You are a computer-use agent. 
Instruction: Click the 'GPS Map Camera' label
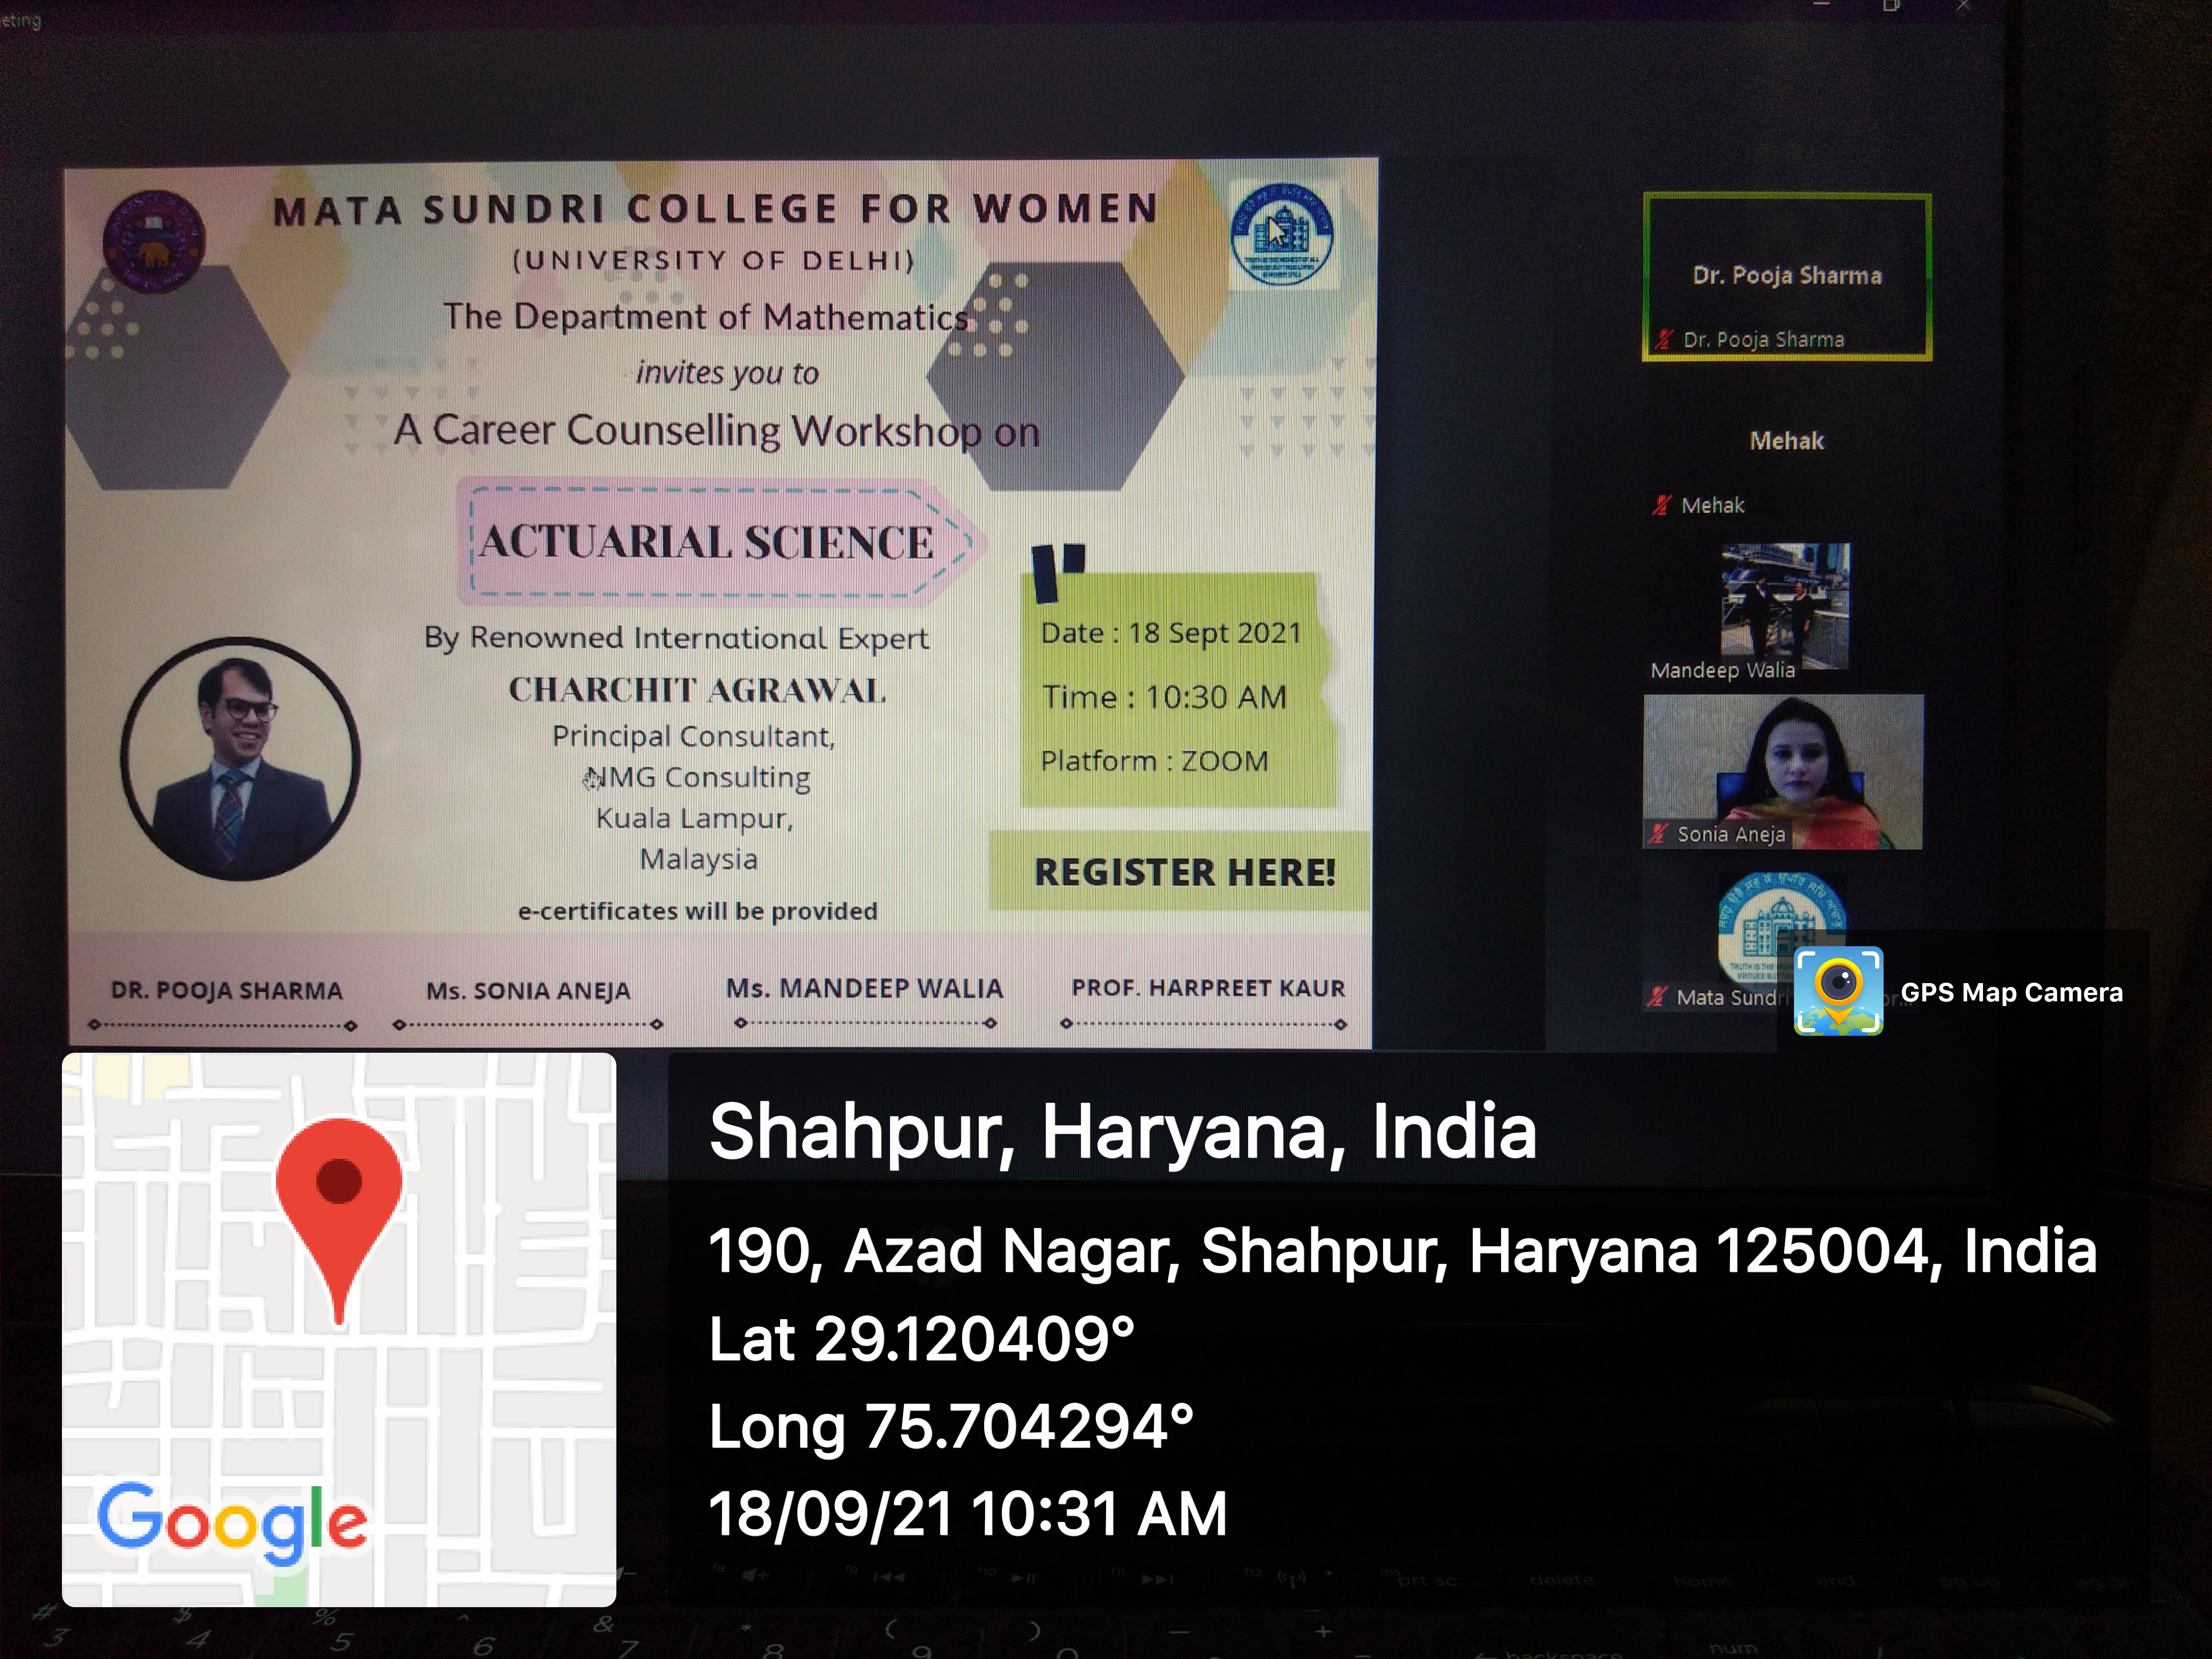[x=2011, y=992]
